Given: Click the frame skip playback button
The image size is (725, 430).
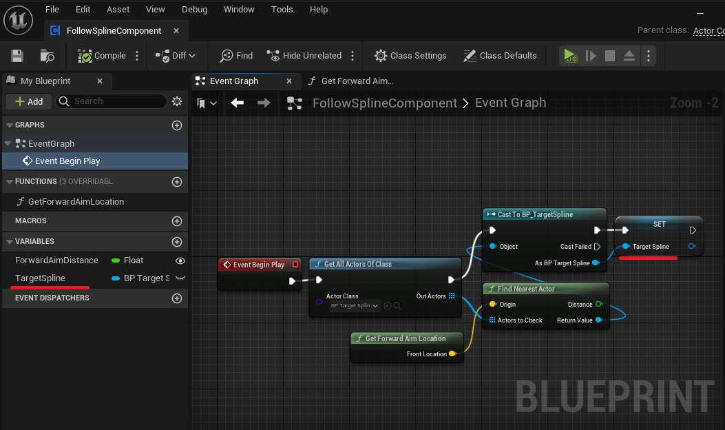Looking at the screenshot, I should [591, 56].
